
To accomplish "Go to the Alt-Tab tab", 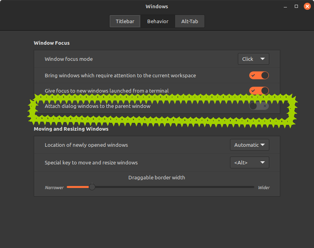I will pyautogui.click(x=190, y=21).
